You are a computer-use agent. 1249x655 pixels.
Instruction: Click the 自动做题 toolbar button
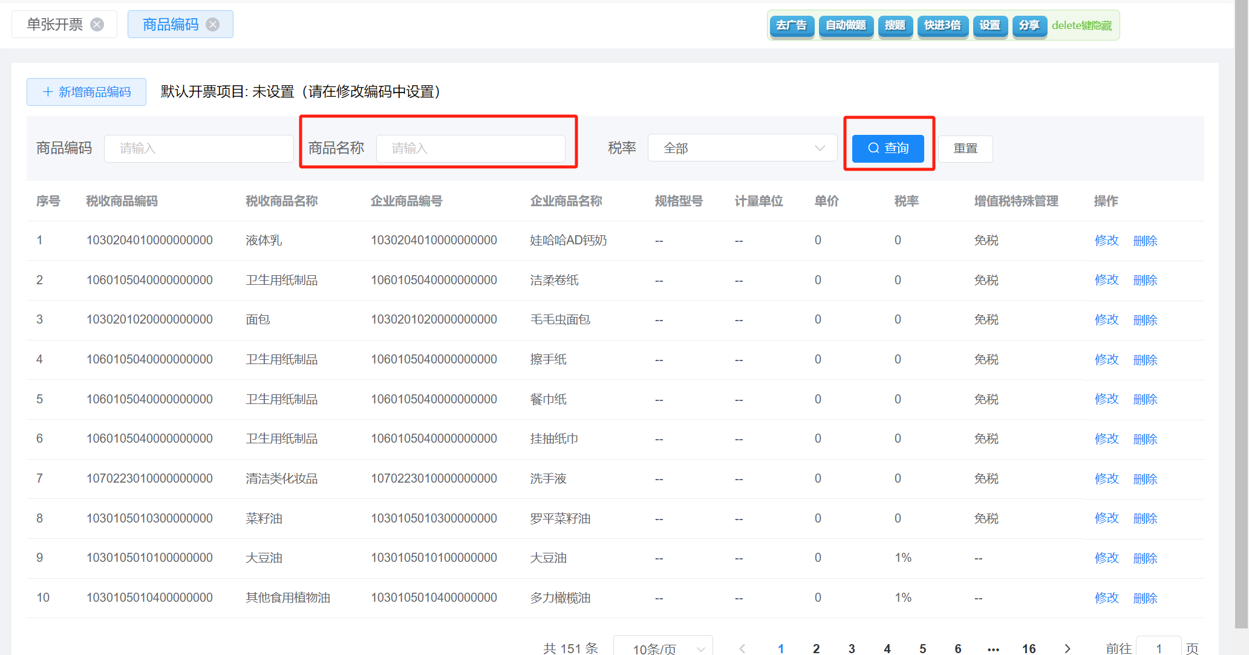pos(846,25)
